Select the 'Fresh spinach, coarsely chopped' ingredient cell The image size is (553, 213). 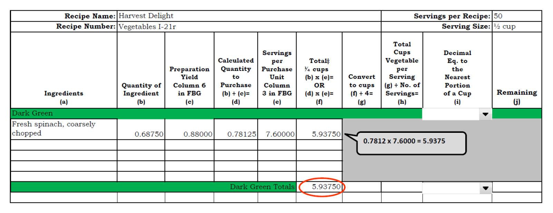[x=64, y=129]
